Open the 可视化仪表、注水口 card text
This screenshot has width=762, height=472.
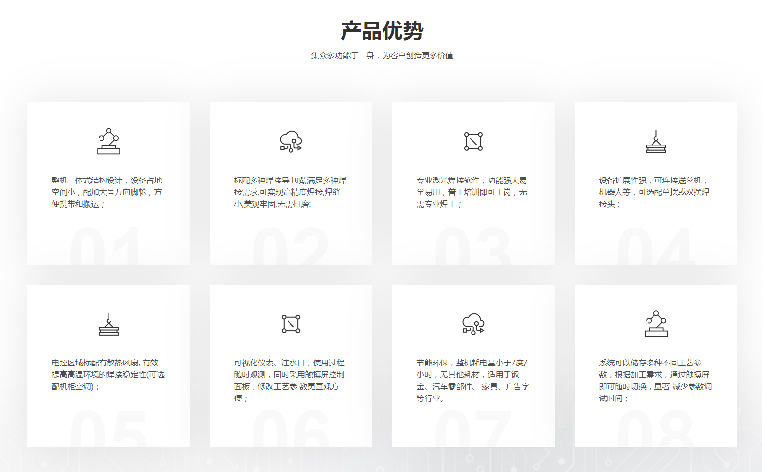click(x=289, y=380)
